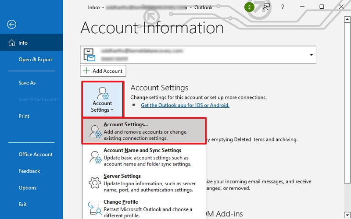Open Office Account page

click(x=35, y=155)
